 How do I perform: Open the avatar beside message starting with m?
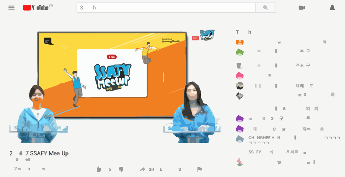coord(240,119)
